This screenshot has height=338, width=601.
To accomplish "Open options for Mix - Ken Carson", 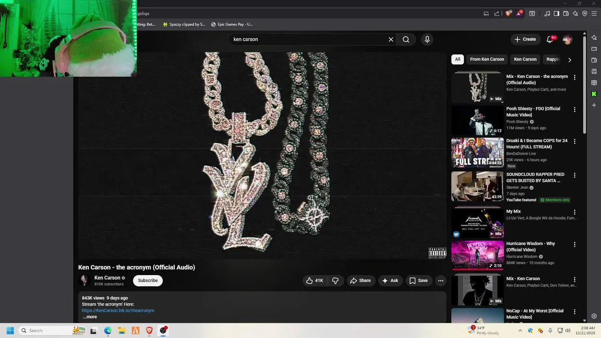I will click(574, 279).
